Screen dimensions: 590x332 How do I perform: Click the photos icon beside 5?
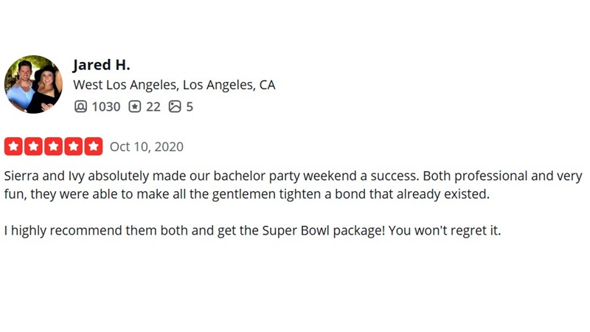[x=175, y=106]
